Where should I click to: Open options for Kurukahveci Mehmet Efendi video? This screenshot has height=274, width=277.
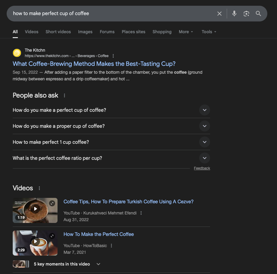tap(141, 213)
